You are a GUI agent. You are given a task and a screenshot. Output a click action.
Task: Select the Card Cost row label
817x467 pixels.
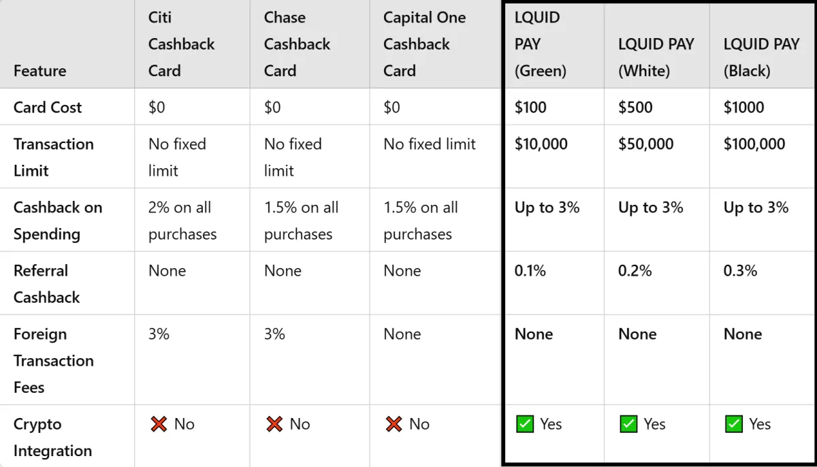48,107
